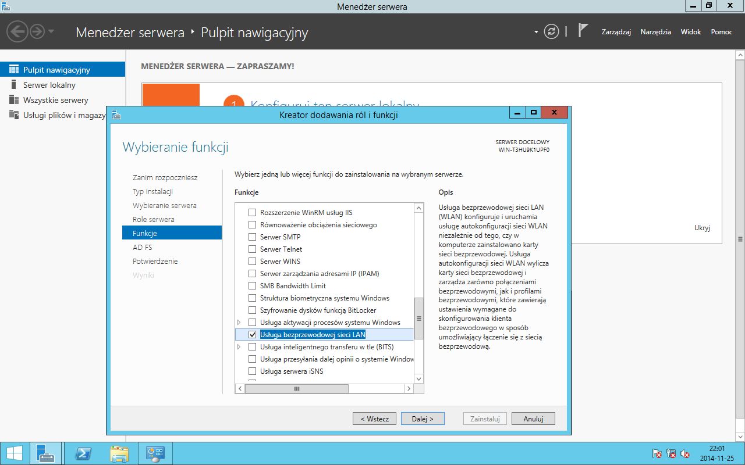Go to Typ instalacji wizard step
The height and width of the screenshot is (465, 745).
coord(153,191)
